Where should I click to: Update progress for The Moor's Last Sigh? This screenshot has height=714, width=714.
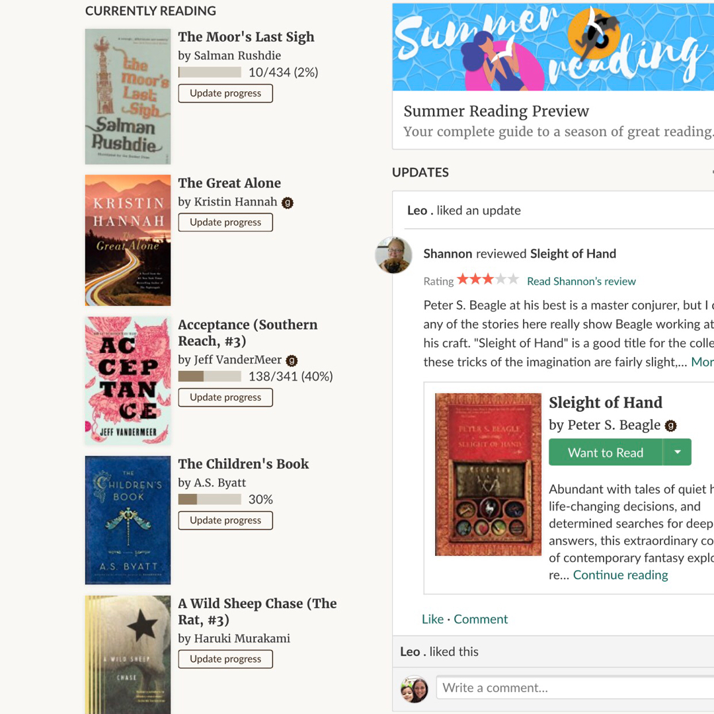225,93
